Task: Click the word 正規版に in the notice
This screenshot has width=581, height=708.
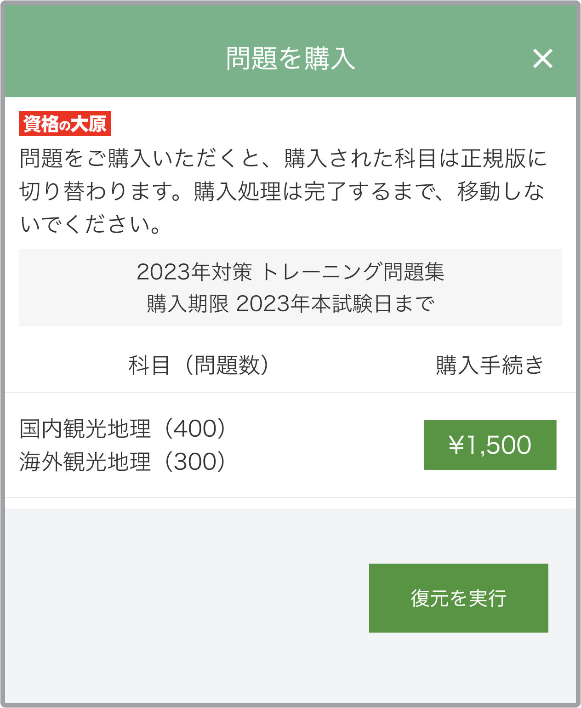Action: tap(504, 158)
